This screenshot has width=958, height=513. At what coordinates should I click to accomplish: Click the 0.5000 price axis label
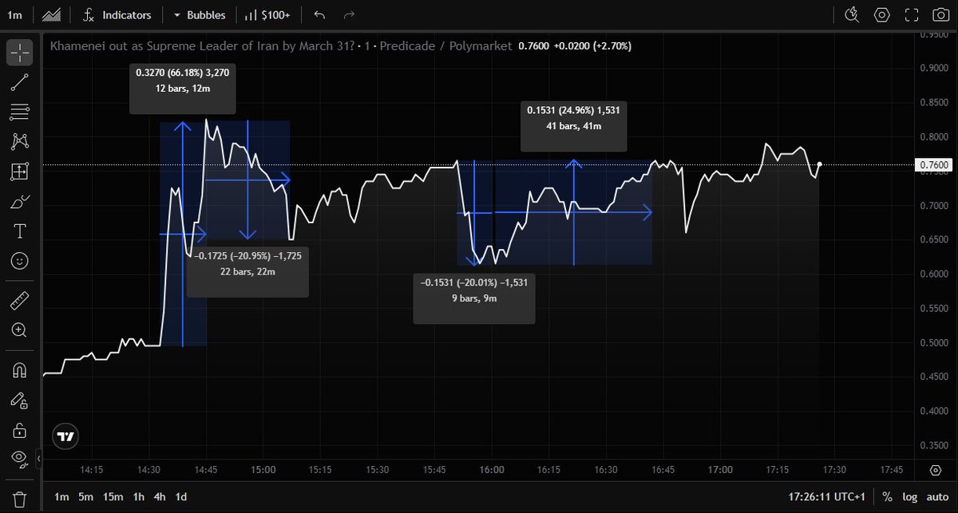935,343
